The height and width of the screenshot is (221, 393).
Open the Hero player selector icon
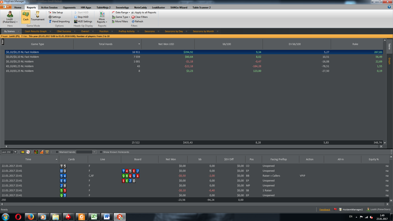tap(10, 14)
